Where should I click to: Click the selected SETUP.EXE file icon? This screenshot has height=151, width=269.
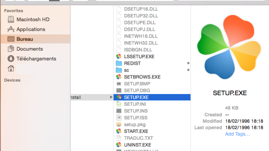coord(119,97)
